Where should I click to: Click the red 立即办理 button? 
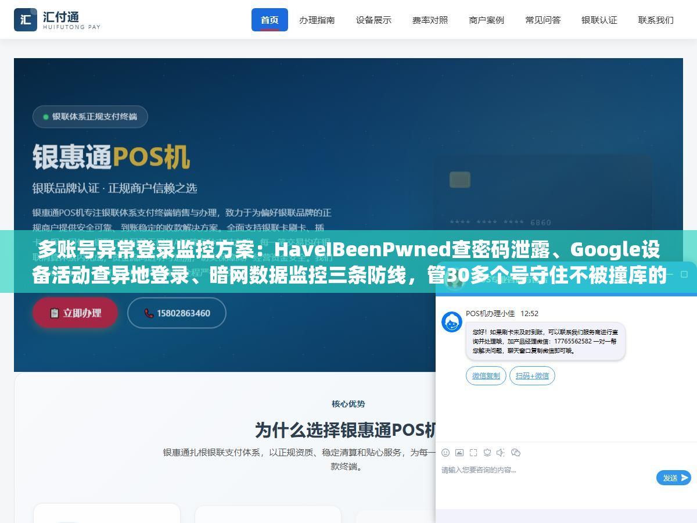point(76,313)
